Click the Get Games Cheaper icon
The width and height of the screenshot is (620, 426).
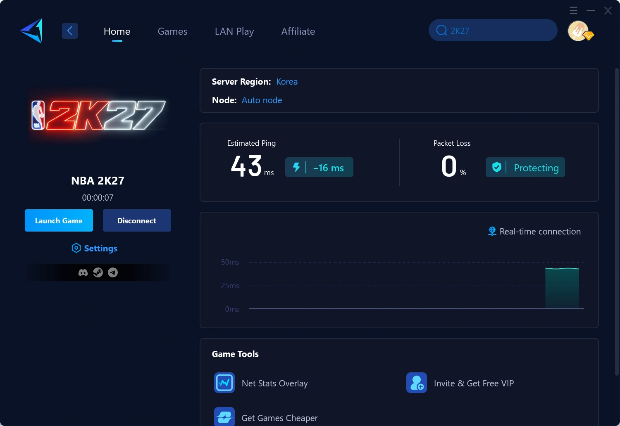tap(224, 417)
